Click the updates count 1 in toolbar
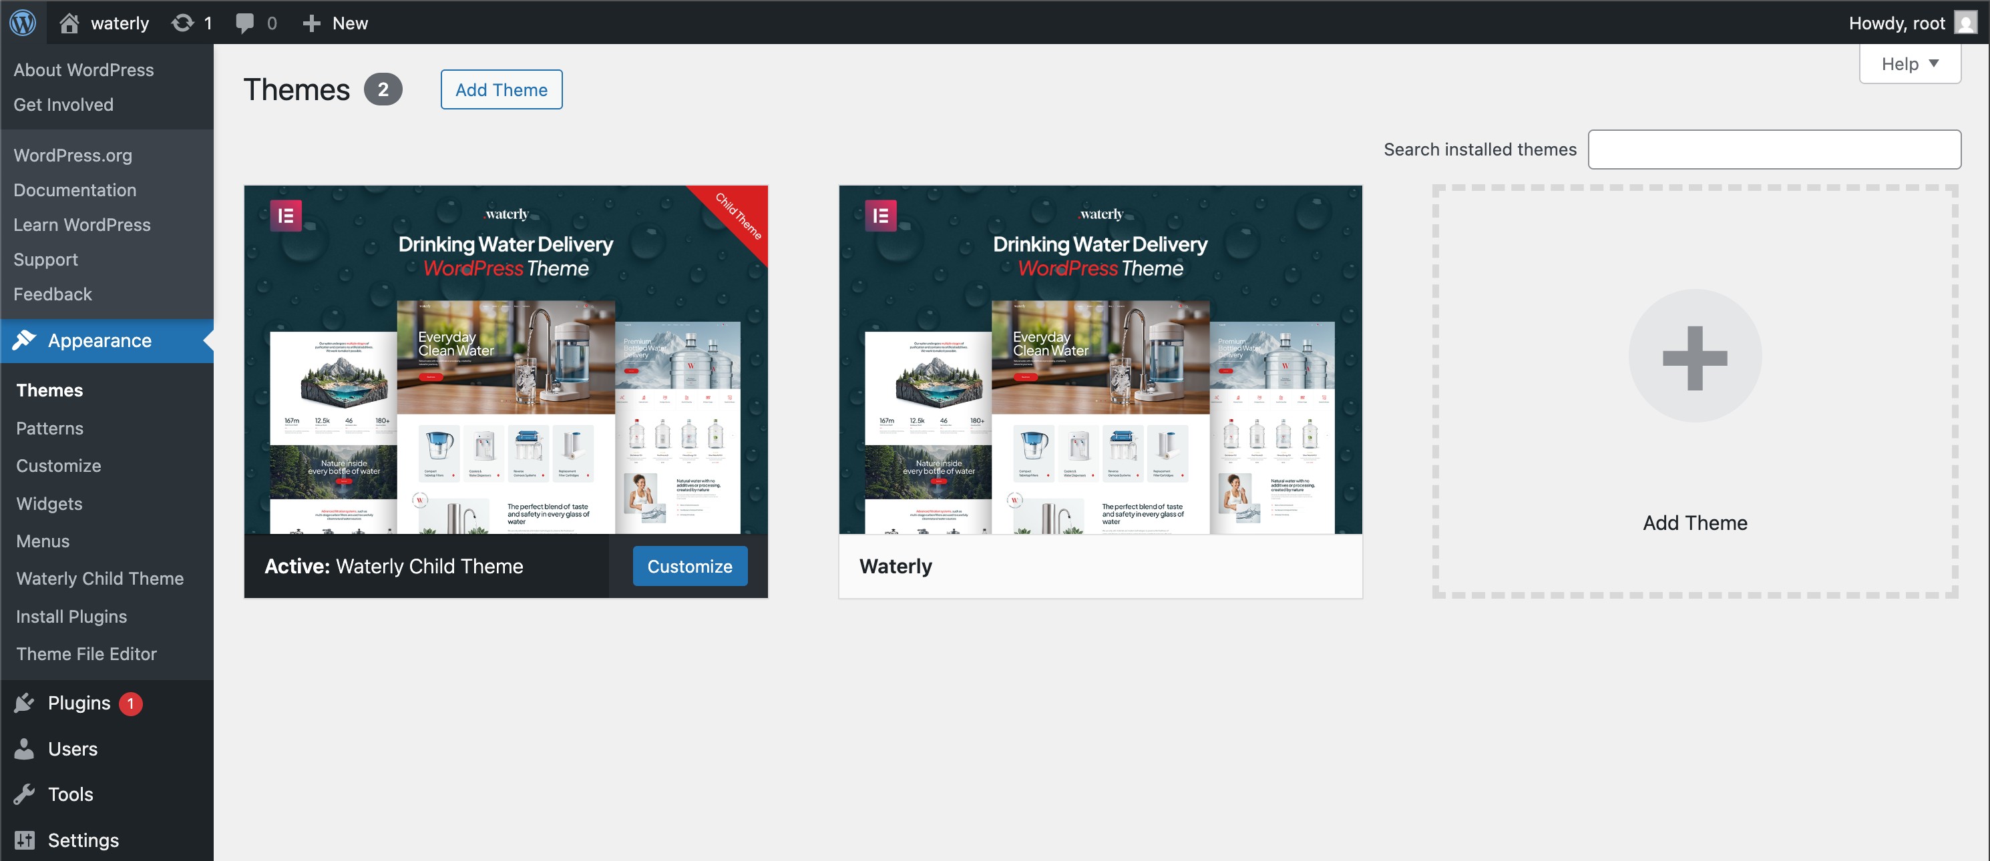 (x=208, y=23)
